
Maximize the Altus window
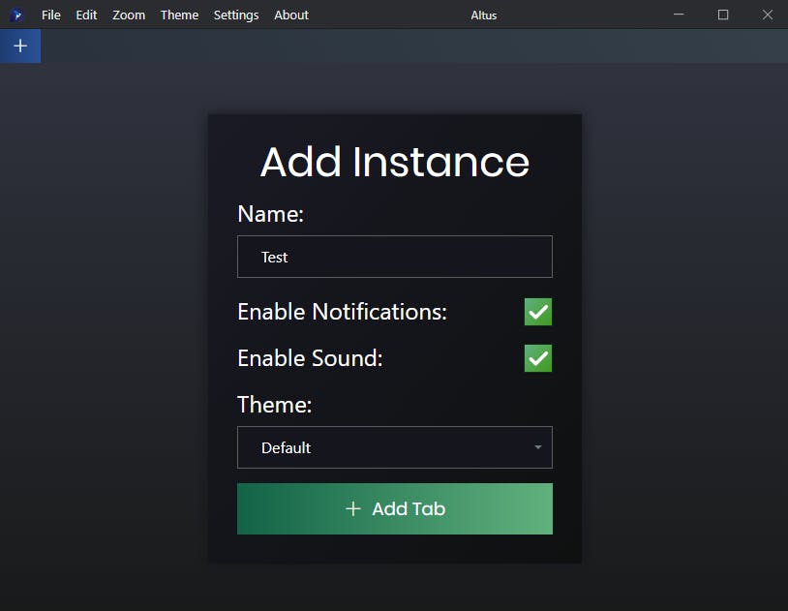coord(723,15)
